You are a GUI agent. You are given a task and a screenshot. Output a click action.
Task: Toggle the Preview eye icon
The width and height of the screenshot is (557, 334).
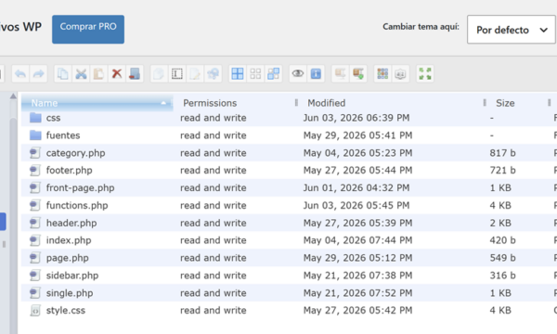pyautogui.click(x=298, y=74)
